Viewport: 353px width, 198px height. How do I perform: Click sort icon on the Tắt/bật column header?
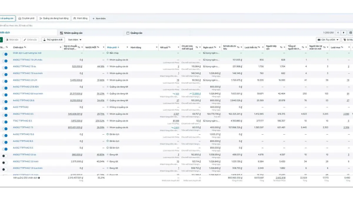[x=7, y=47]
